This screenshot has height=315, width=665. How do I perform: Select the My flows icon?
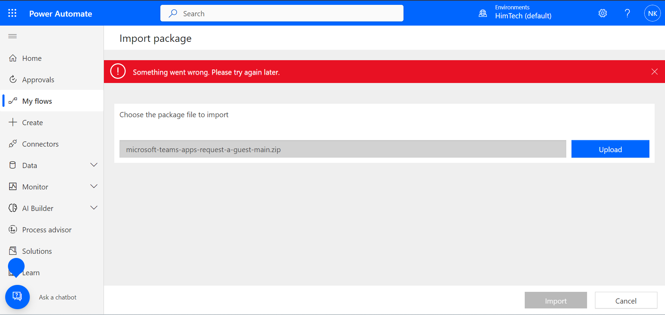13,101
